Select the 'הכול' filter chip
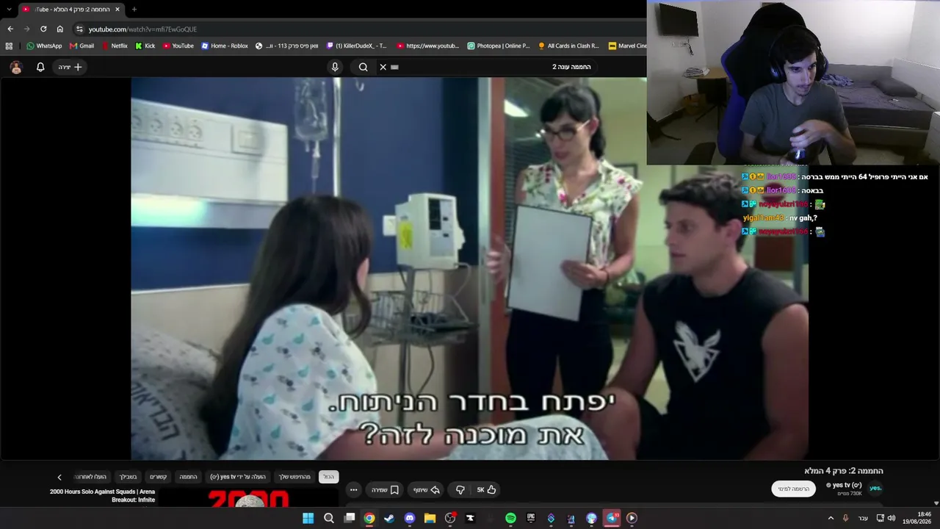This screenshot has width=940, height=529. point(328,477)
